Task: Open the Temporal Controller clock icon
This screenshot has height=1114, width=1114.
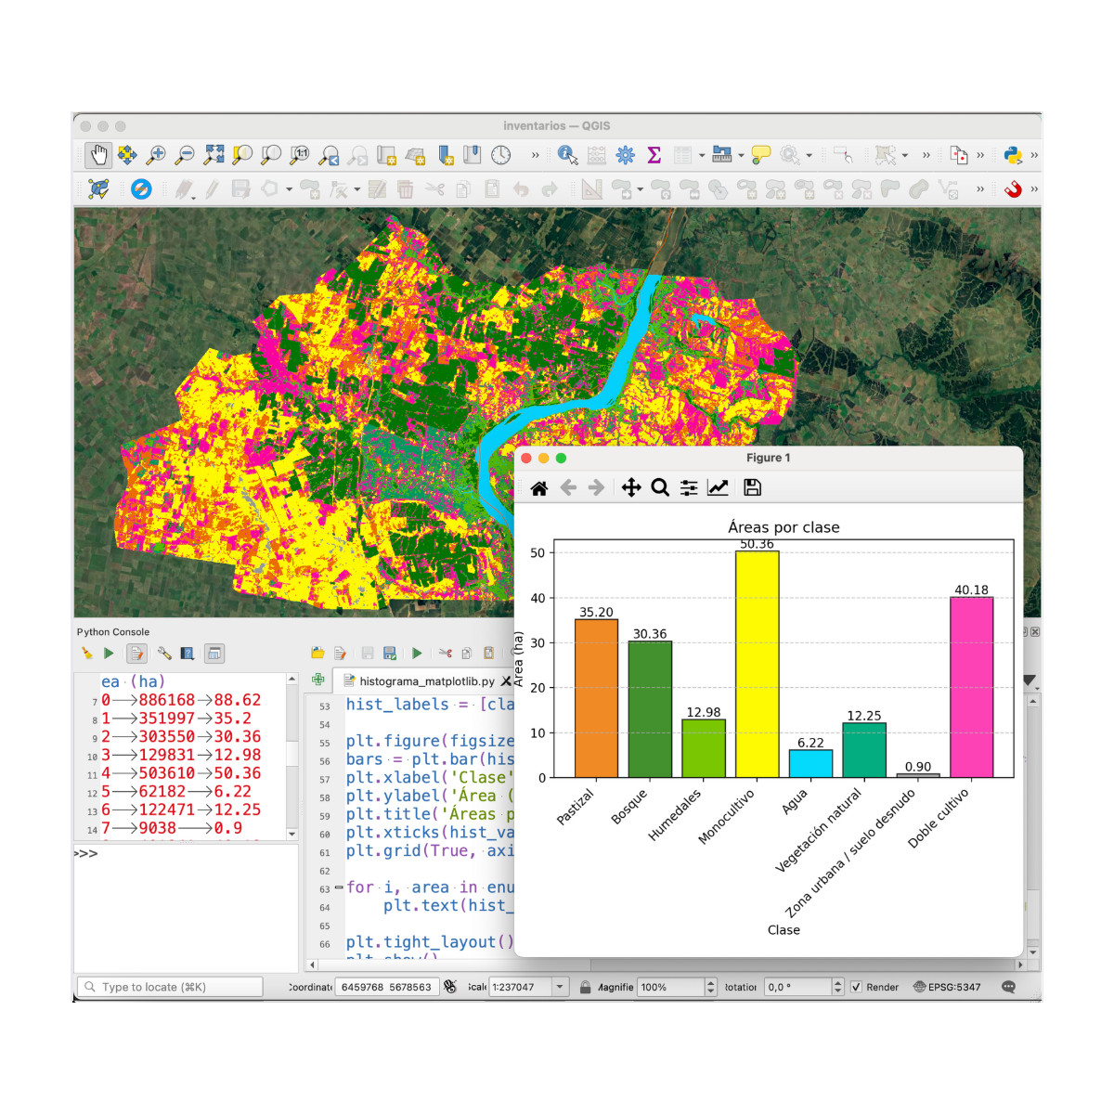Action: click(x=501, y=155)
